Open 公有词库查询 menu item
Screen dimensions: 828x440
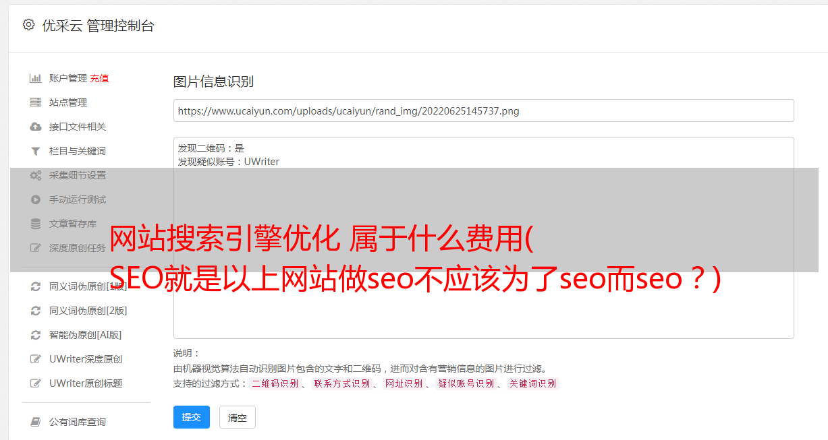click(78, 422)
